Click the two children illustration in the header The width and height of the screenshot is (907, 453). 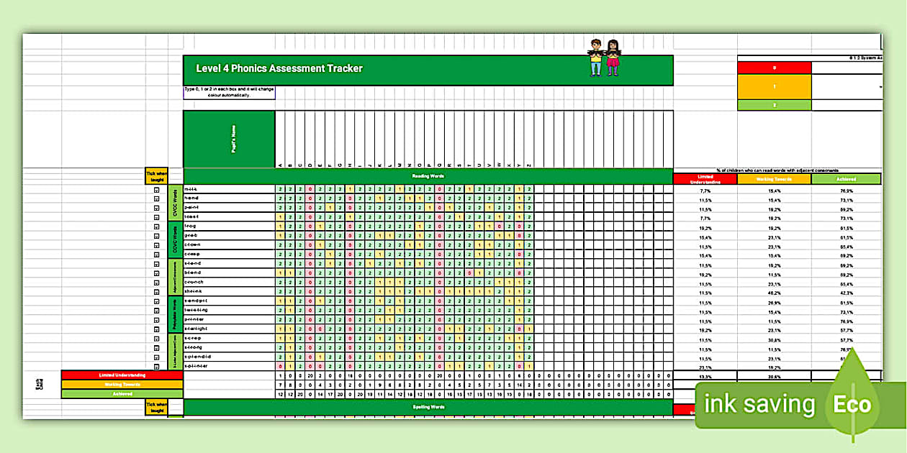603,58
